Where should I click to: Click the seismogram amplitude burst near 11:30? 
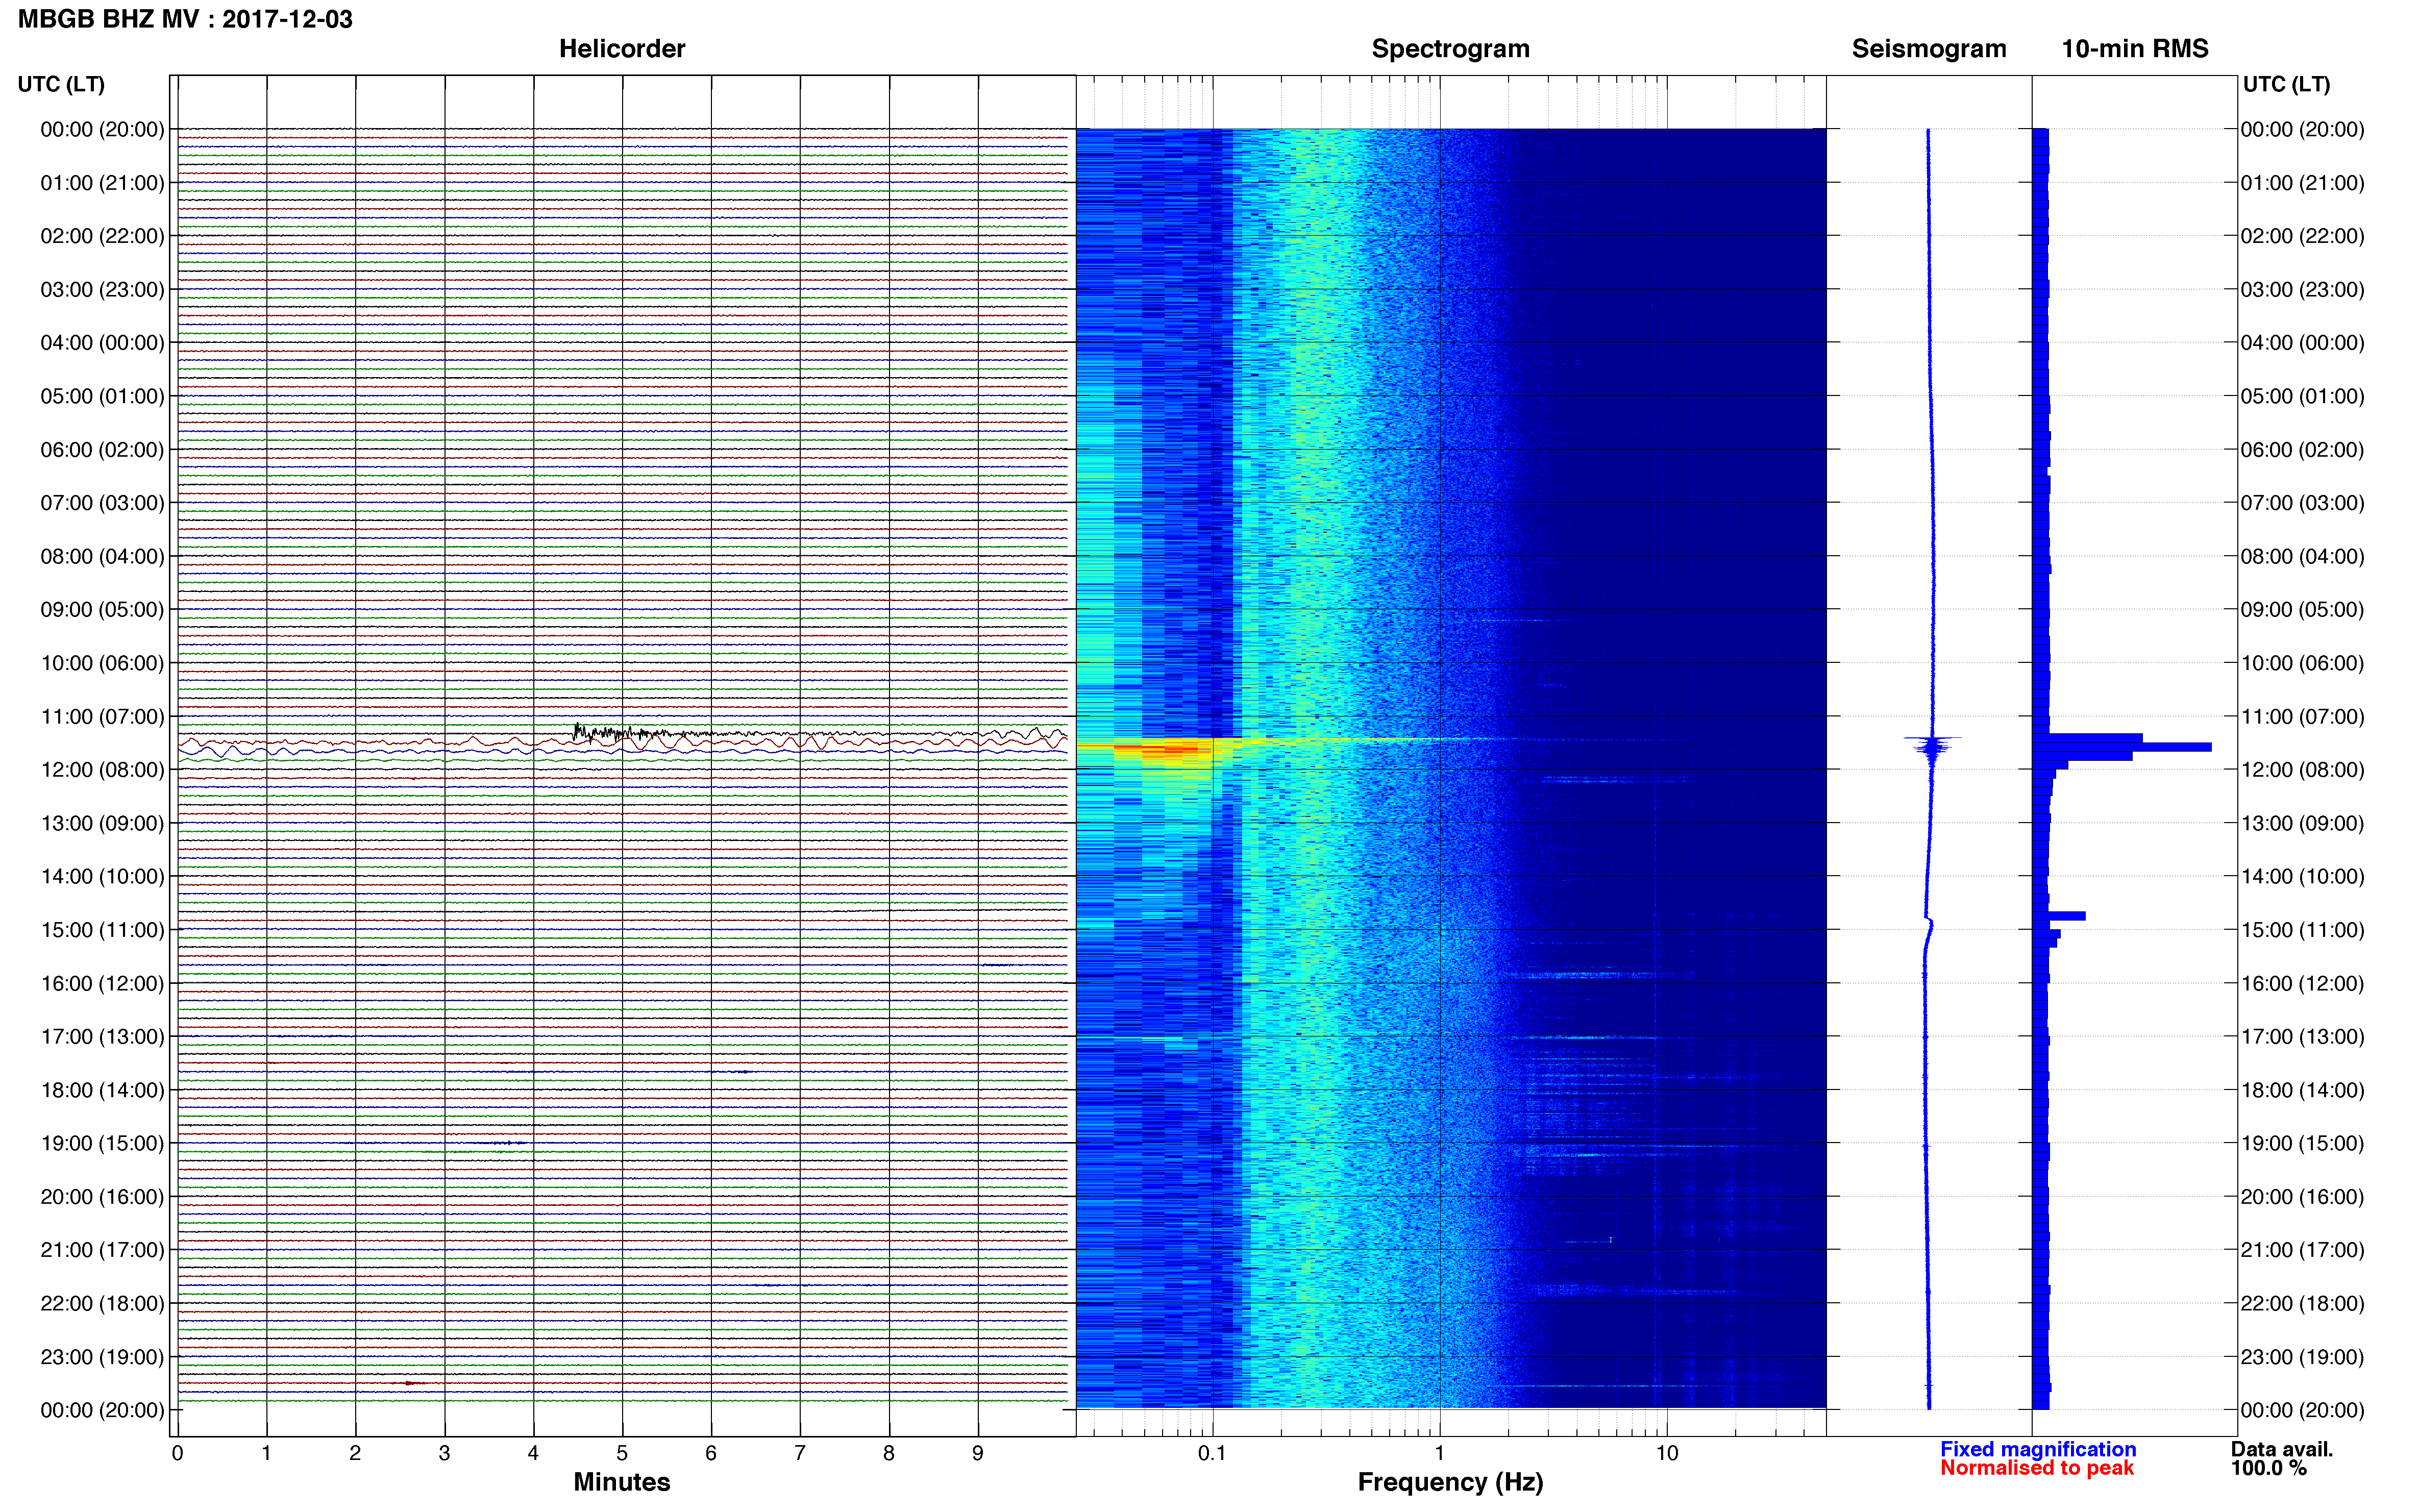tap(1932, 746)
